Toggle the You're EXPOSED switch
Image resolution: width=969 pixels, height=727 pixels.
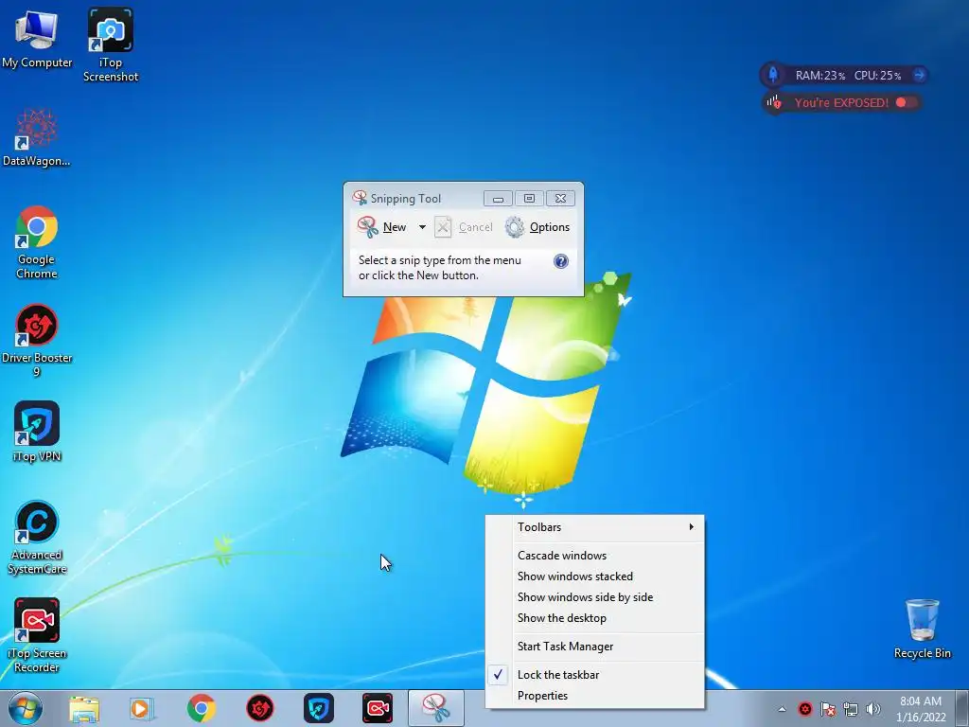906,102
